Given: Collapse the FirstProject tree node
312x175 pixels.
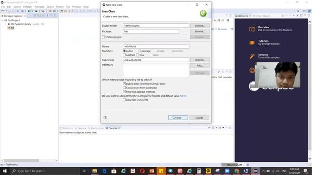Looking at the screenshot, I should [x=2, y=20].
